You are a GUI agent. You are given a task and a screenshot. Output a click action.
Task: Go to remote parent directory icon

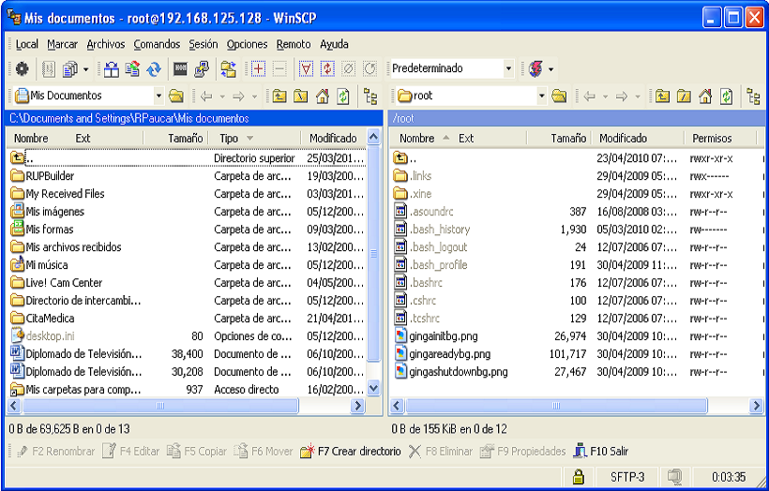coord(662,96)
